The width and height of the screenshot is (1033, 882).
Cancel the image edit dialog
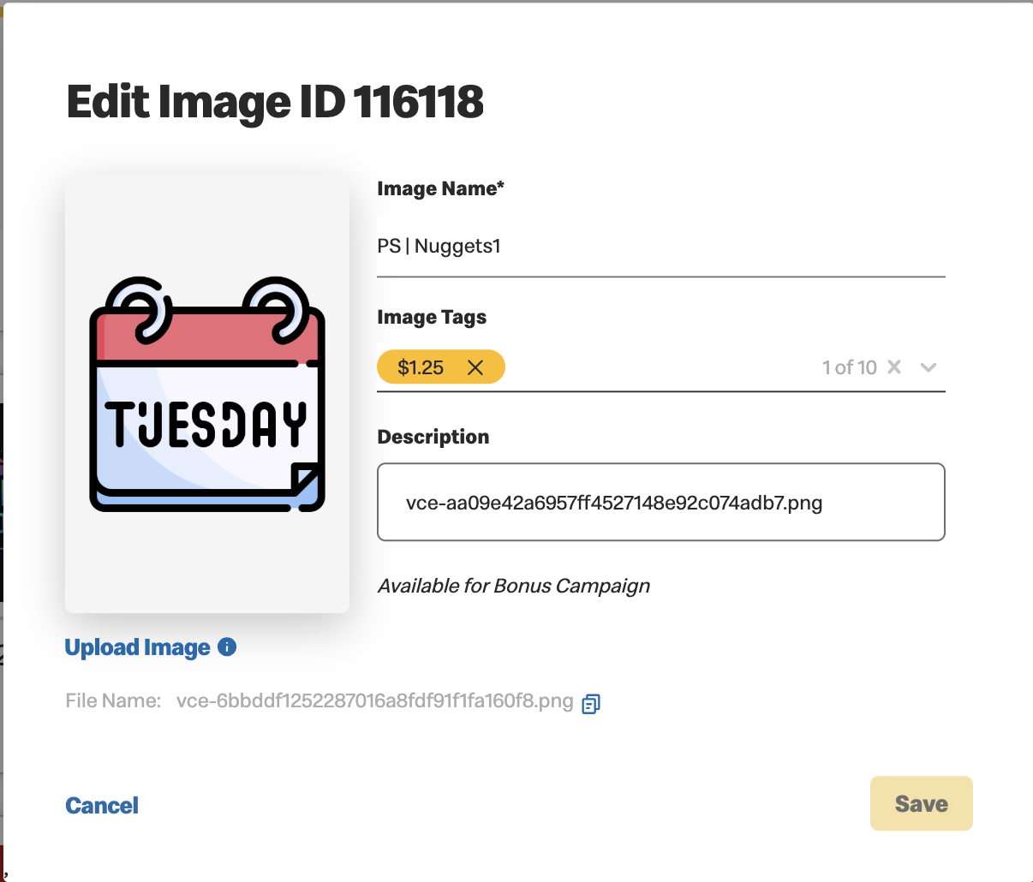tap(102, 805)
